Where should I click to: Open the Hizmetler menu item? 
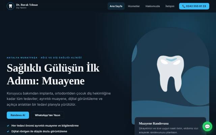coord(134,6)
